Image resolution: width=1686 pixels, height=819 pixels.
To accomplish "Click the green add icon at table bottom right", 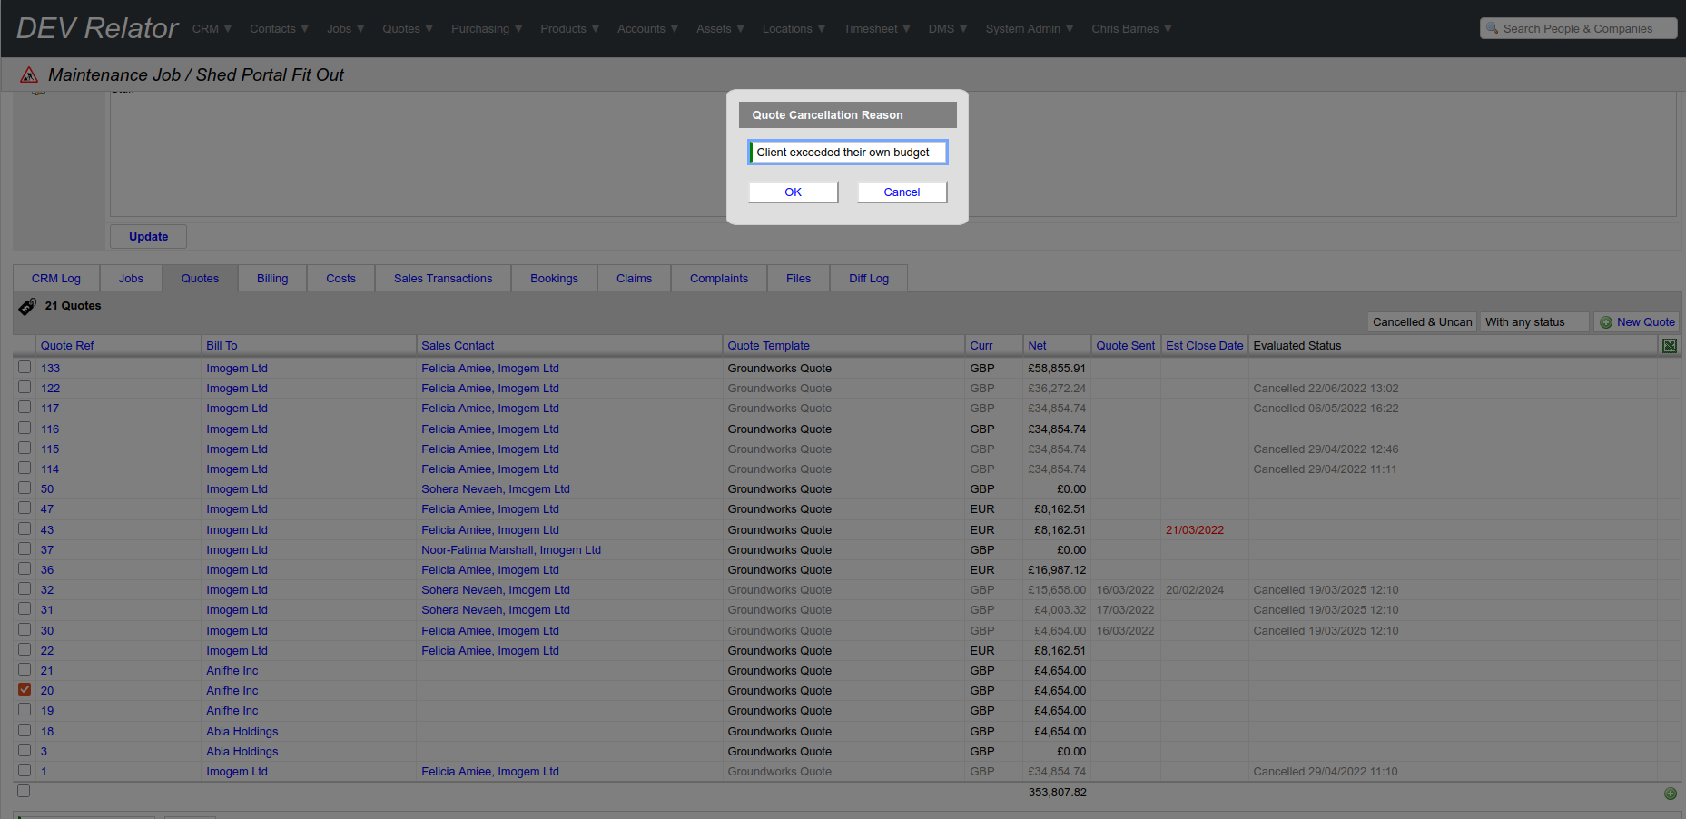I will (1671, 794).
